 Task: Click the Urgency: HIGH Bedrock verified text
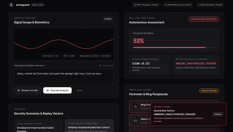195,68
